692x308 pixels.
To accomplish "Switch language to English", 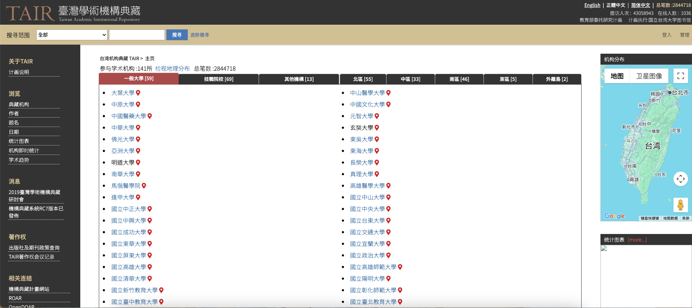I will pyautogui.click(x=592, y=5).
